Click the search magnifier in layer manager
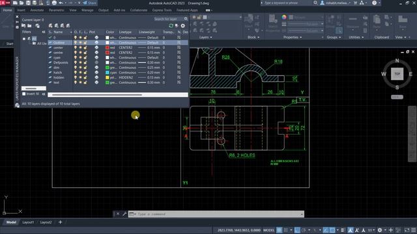 [x=186, y=19]
